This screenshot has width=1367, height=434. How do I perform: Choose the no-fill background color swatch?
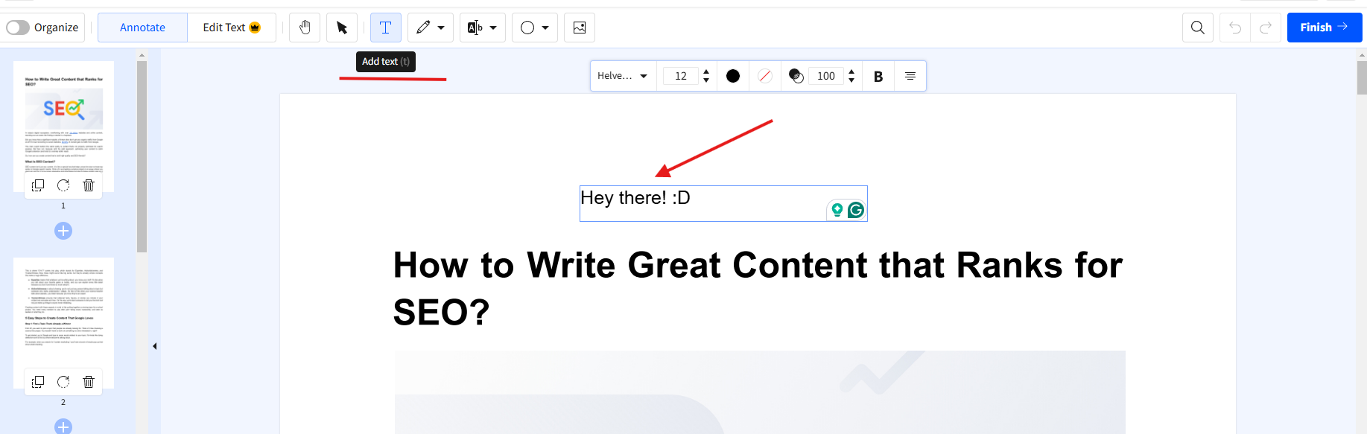(764, 76)
